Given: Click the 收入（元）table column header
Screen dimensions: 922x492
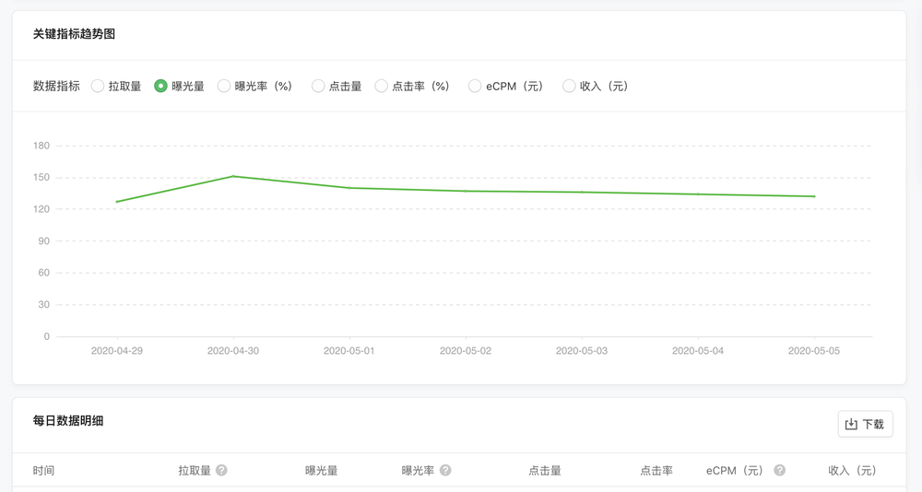Looking at the screenshot, I should [x=852, y=470].
